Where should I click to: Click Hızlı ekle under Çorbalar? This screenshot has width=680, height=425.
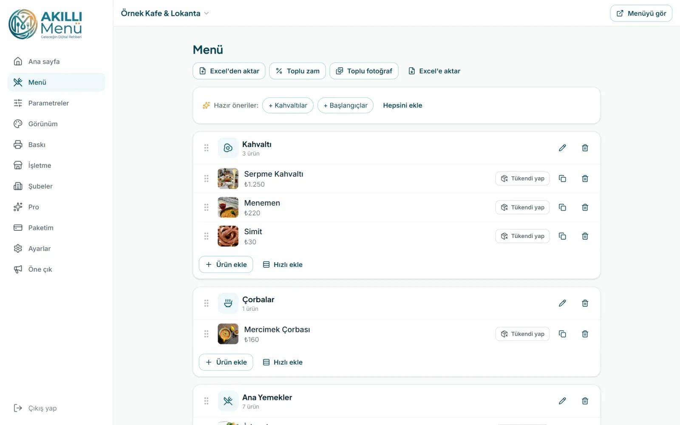tap(283, 362)
